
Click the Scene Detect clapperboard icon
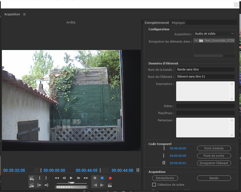(110, 185)
